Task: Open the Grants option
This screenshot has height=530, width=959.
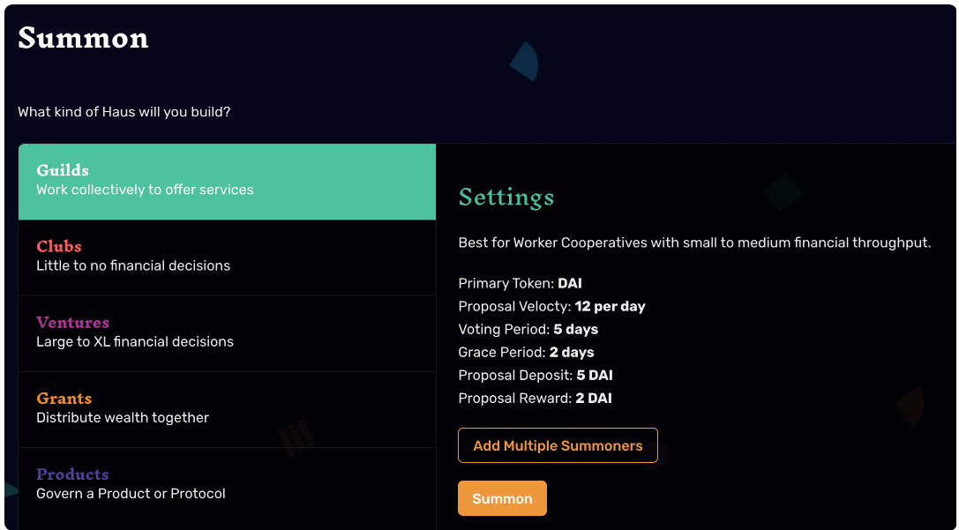Action: click(x=227, y=409)
